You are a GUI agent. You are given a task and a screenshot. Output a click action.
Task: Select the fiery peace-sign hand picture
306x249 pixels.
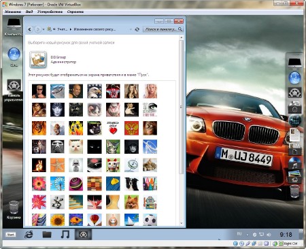[39, 165]
